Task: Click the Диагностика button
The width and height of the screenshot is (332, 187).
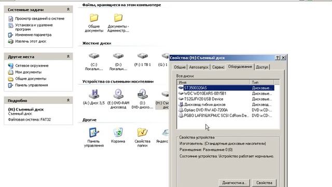Action: [234, 183]
